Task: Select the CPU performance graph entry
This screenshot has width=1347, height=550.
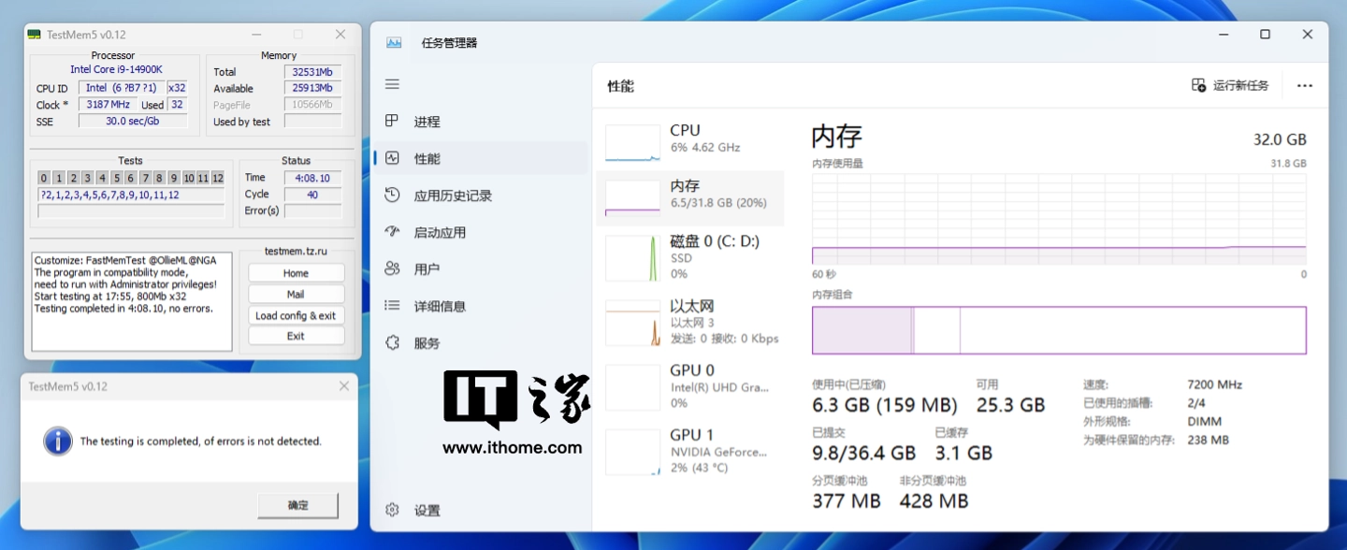Action: pos(689,139)
